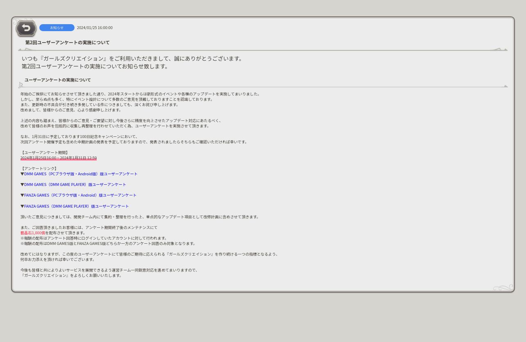This screenshot has height=342, width=526.
Task: Click the 【ユーザーアンケート期間】 label
Action: 44,152
